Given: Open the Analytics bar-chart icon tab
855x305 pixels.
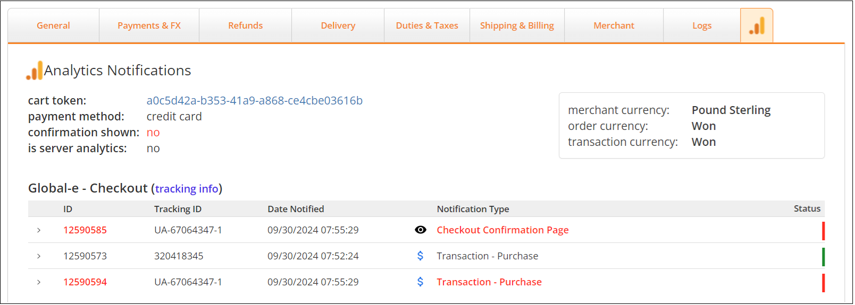Looking at the screenshot, I should pyautogui.click(x=757, y=25).
